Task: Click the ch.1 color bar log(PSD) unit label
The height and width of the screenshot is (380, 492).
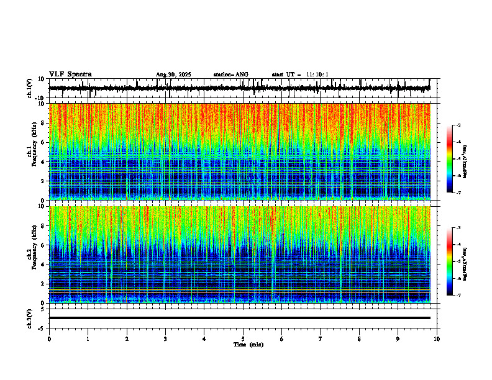Action: pos(465,162)
